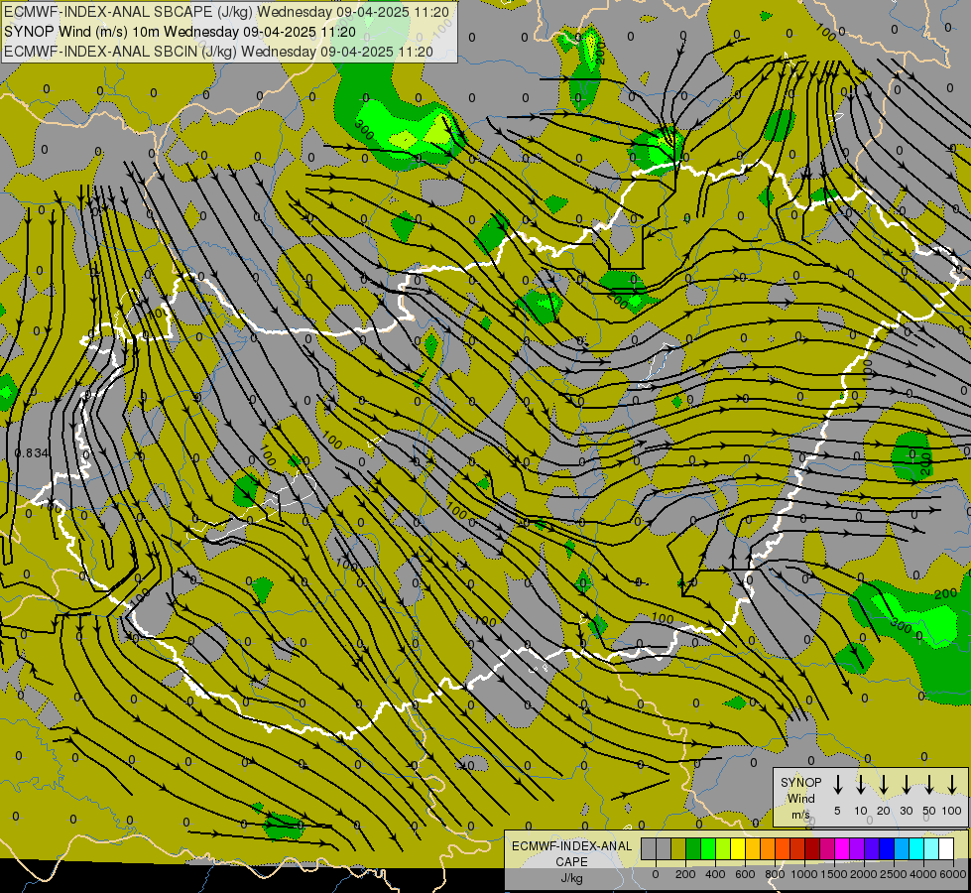Pick the dark red swatch in the CAPE legend
Image resolution: width=971 pixels, height=893 pixels.
[x=812, y=848]
